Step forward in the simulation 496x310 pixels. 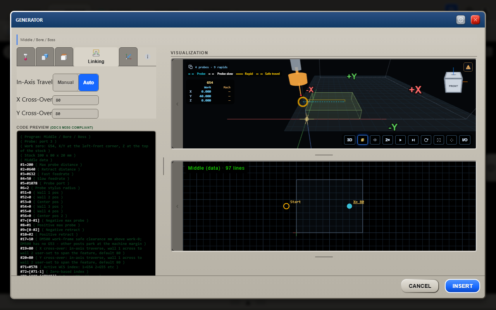[x=413, y=140]
